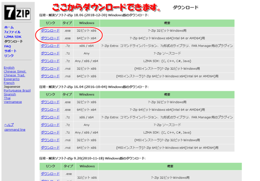Switch site language to English
The width and height of the screenshot is (260, 181).
9,68
